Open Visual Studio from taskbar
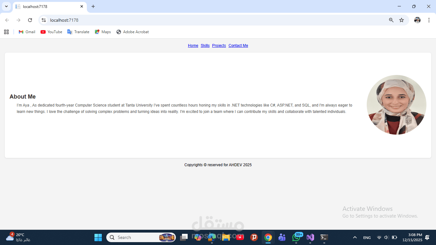The height and width of the screenshot is (245, 436). 310,237
